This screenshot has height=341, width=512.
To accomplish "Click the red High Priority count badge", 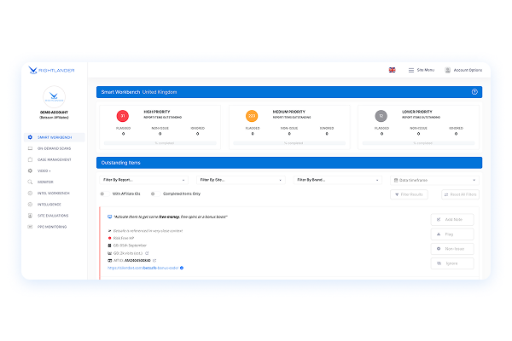I will point(123,115).
